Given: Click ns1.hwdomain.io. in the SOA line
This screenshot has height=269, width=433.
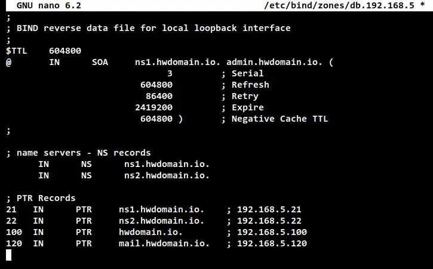Looking at the screenshot, I should point(177,62).
